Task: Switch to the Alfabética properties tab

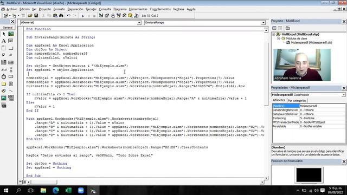Action: pos(279,100)
